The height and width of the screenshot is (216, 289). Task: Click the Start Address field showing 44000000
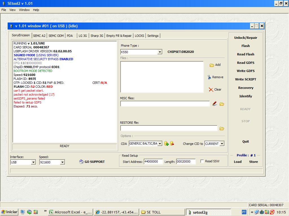(153, 162)
